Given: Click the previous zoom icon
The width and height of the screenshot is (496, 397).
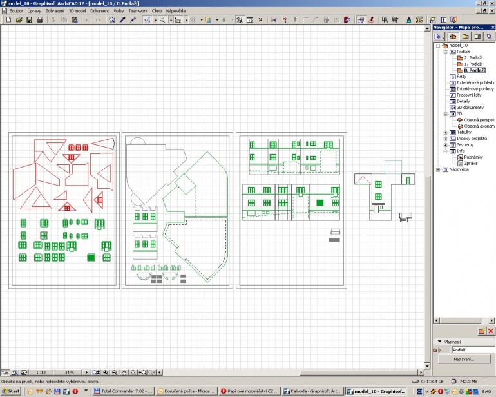Looking at the screenshot, I should (x=142, y=373).
